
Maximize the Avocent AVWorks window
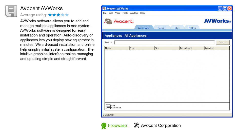click(x=225, y=9)
